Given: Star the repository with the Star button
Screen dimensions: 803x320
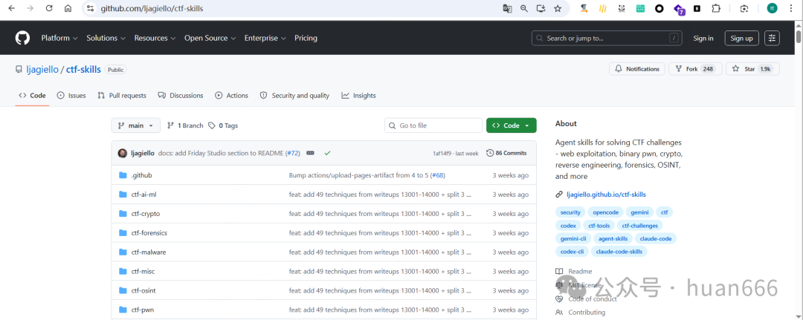Looking at the screenshot, I should click(x=752, y=69).
